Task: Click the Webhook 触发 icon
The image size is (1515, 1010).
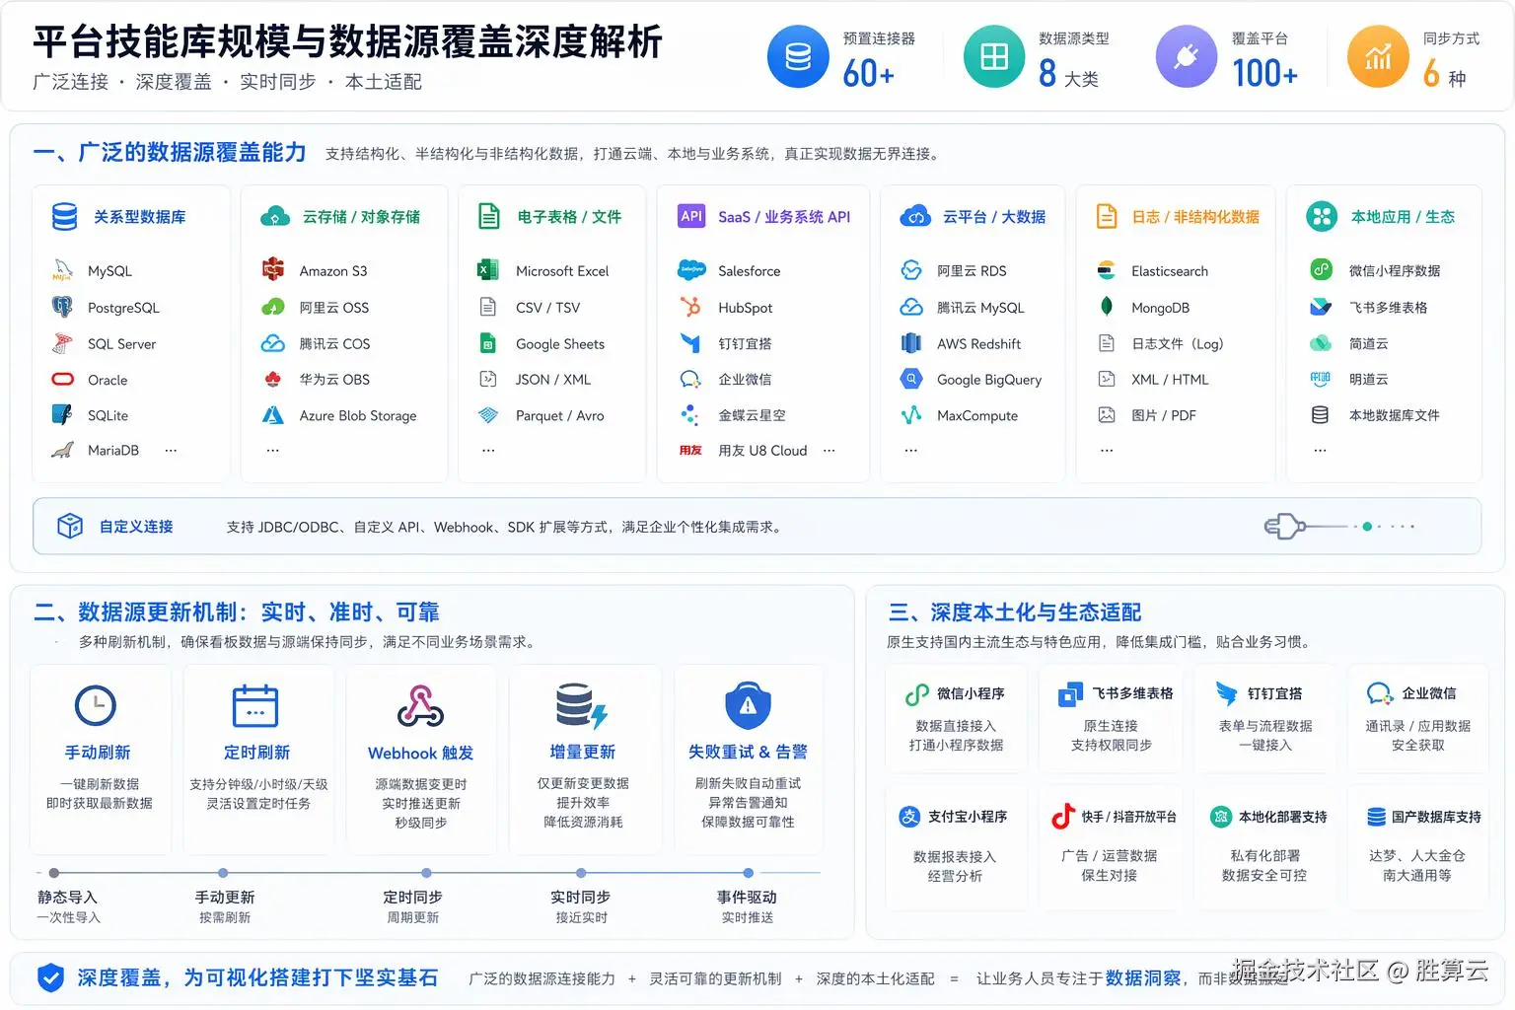Action: [420, 705]
